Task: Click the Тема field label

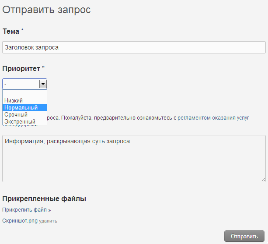Action: coord(11,32)
